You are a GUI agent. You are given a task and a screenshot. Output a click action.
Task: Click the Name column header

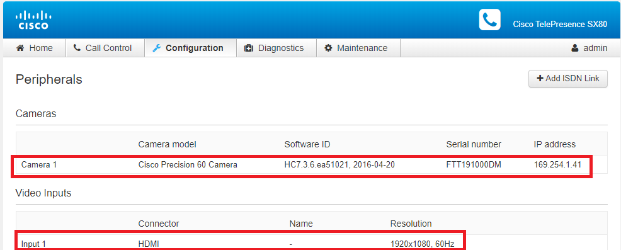(301, 224)
